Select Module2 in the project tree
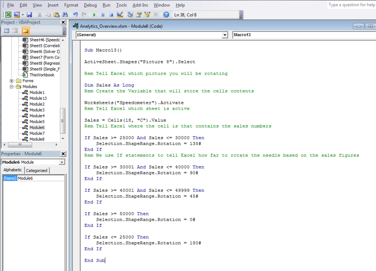376x271 pixels. pos(37,104)
